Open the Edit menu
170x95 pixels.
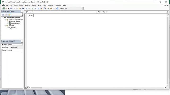coord(11,5)
